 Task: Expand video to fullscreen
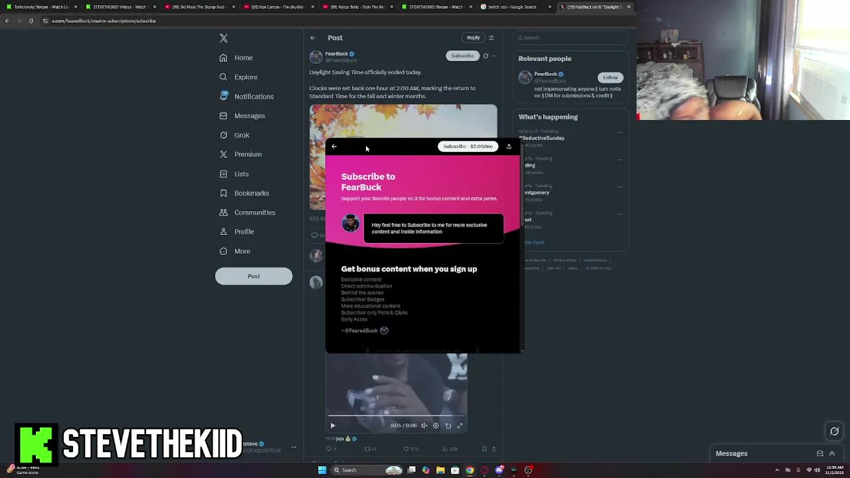(460, 426)
